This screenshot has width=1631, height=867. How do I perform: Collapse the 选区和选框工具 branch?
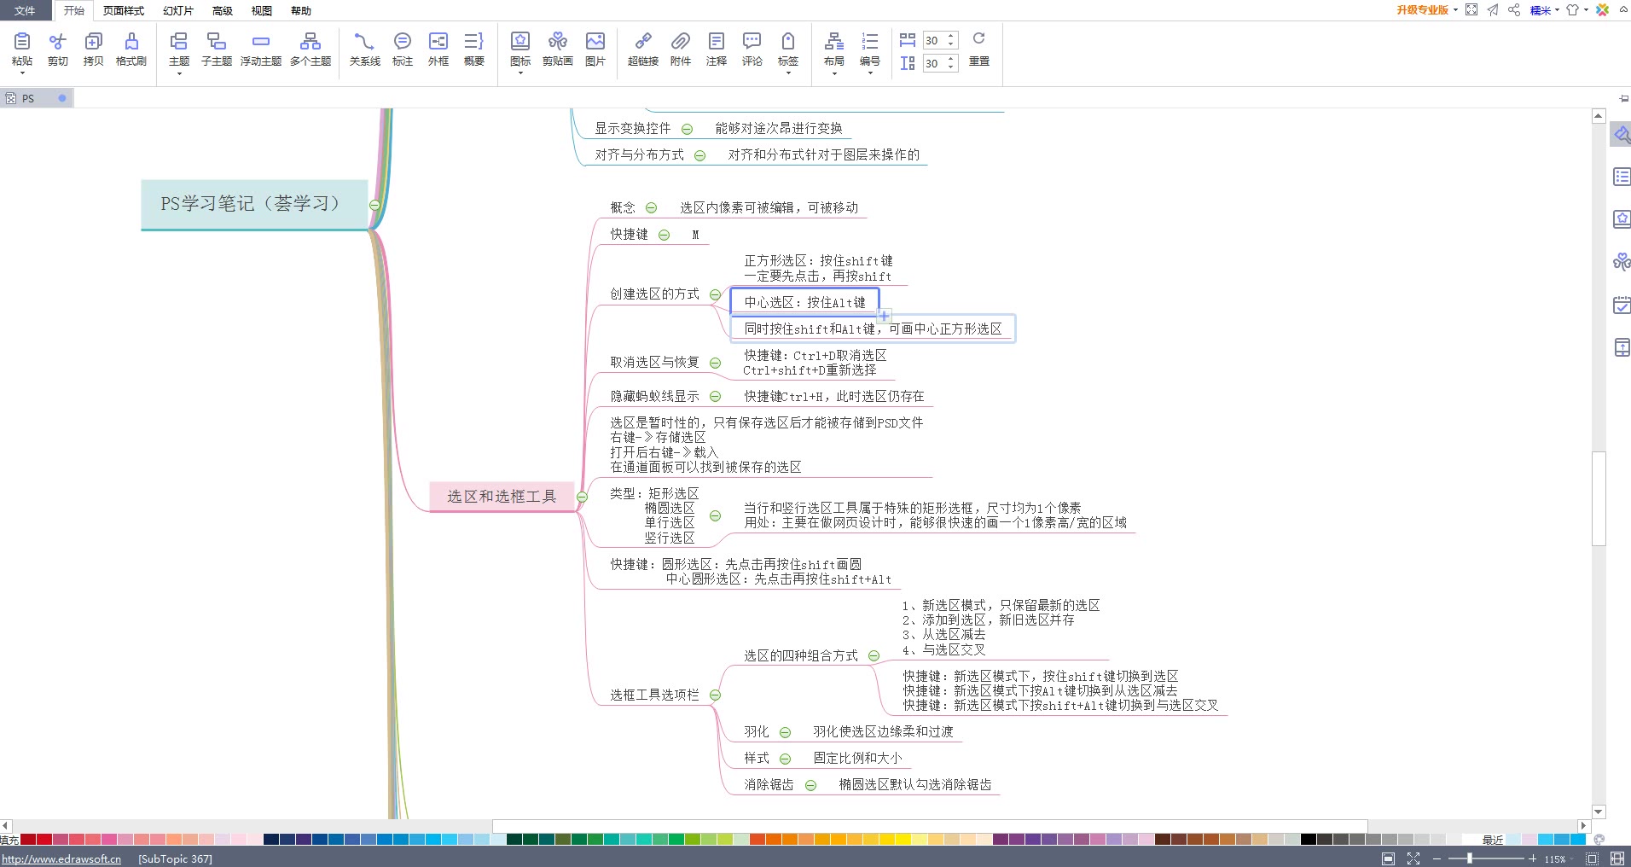click(x=582, y=497)
